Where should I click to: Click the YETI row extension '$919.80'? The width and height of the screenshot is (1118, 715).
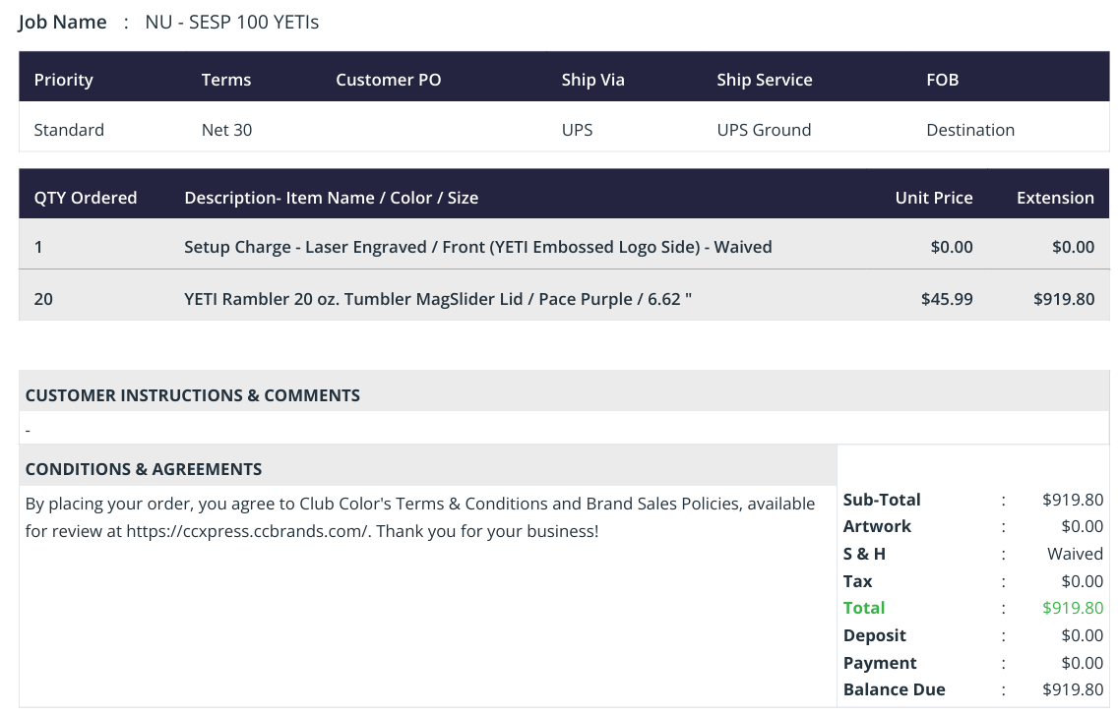(x=1064, y=299)
